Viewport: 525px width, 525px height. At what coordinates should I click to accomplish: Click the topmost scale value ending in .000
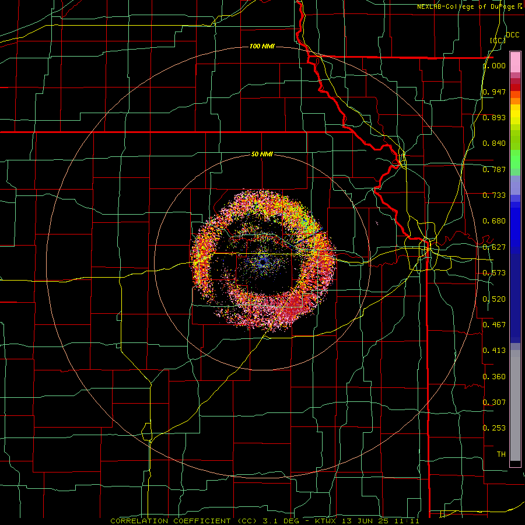[x=494, y=65]
